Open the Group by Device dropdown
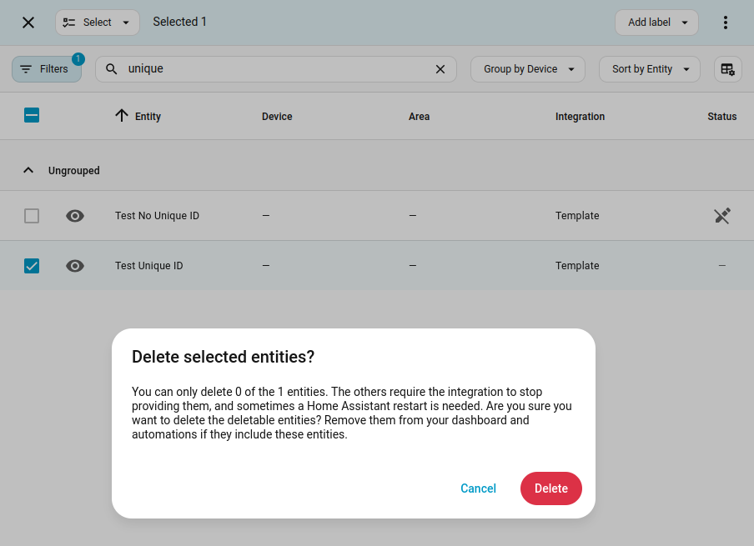This screenshot has height=546, width=754. 528,69
